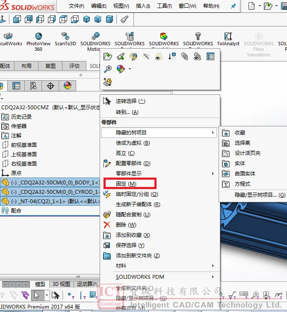The height and width of the screenshot is (312, 287).
Task: Expand the 隐藏的树项目 submenu arrow
Action: (x=213, y=132)
